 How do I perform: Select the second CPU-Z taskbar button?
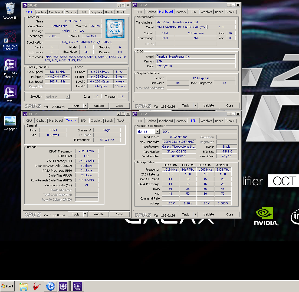(78, 286)
